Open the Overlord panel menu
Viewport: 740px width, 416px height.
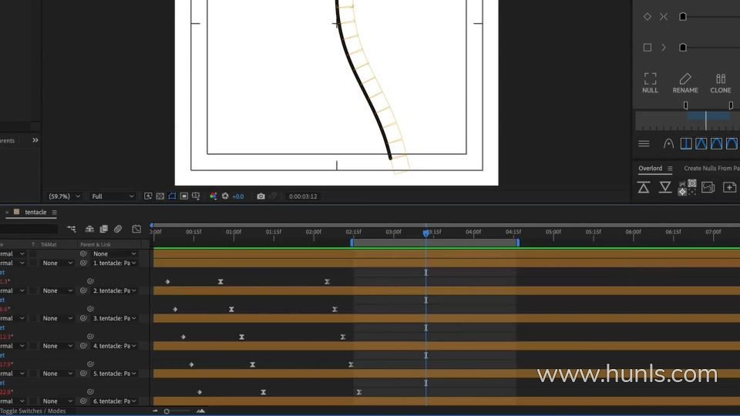tap(670, 169)
